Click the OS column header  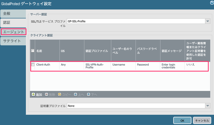coord(72,51)
